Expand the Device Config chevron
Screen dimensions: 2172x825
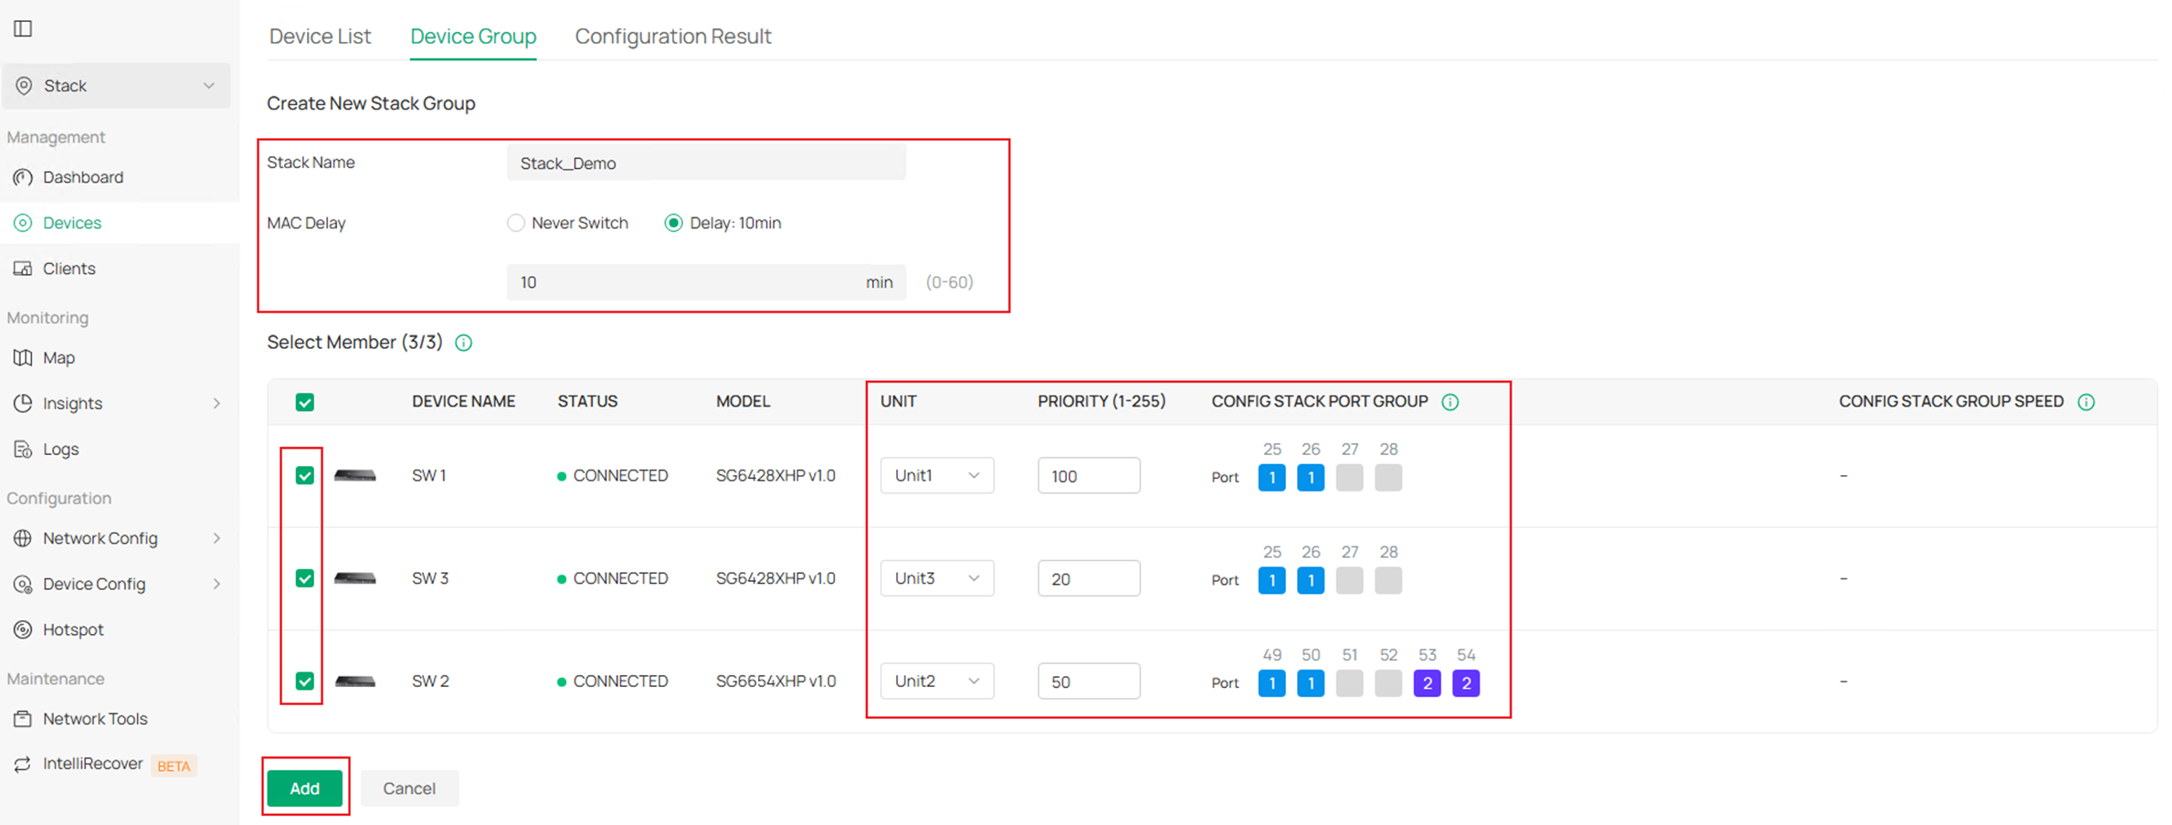(216, 584)
